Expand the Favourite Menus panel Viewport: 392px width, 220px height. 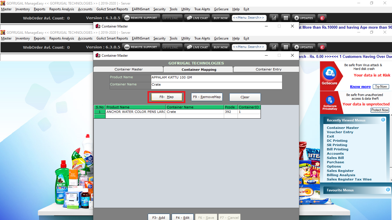[388, 190]
